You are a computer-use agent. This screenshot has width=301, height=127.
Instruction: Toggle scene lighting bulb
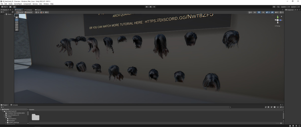point(259,12)
